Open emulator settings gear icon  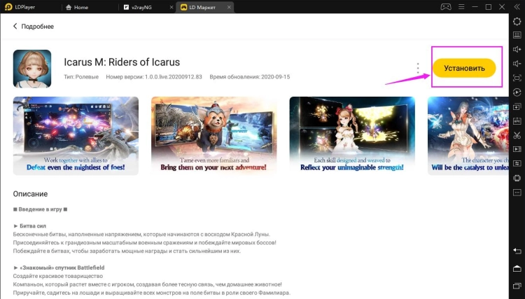(x=517, y=22)
